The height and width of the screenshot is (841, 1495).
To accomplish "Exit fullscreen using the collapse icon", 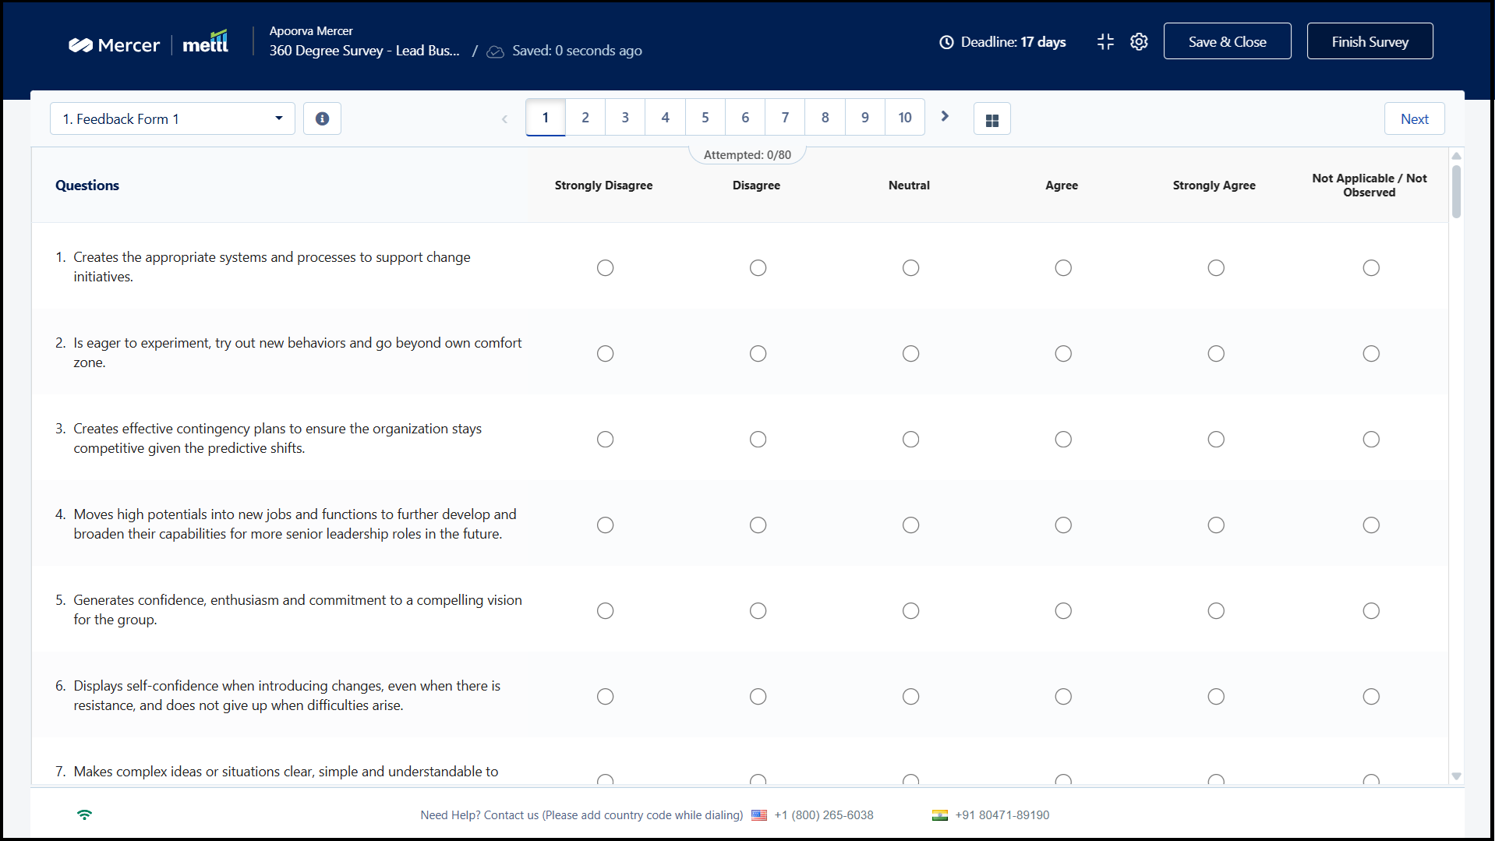I will [1105, 42].
